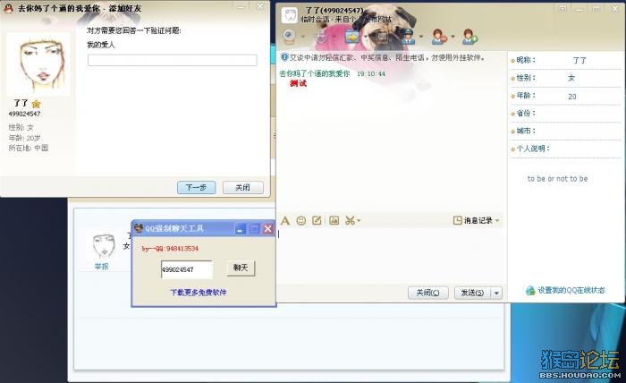This screenshot has width=626, height=383.
Task: Click the gold star icon next to 了了
Action: 37,104
